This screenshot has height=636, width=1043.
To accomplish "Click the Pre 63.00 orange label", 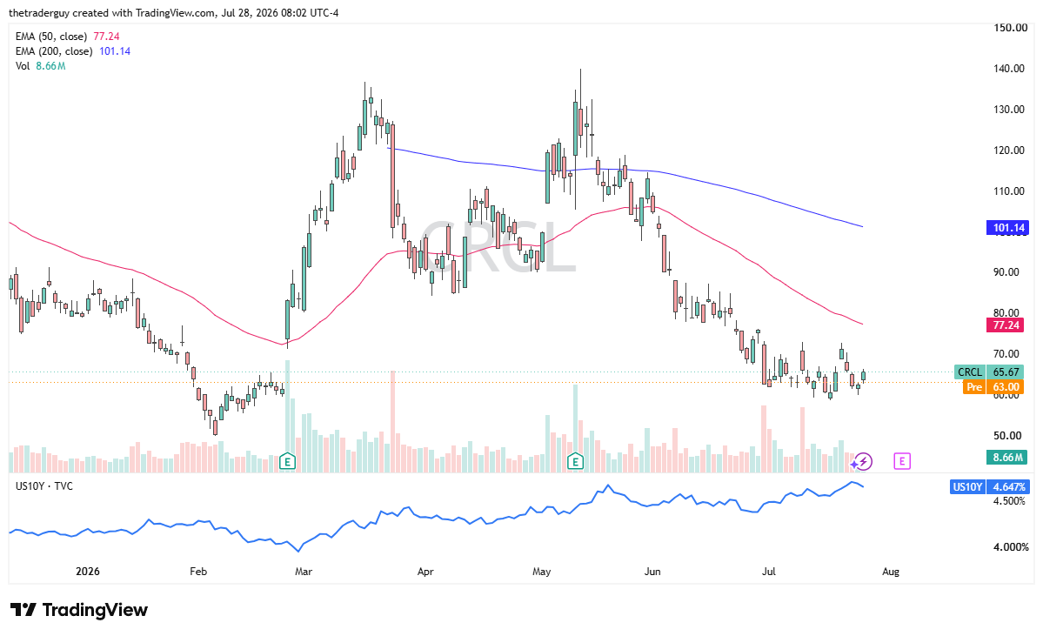I will 993,387.
